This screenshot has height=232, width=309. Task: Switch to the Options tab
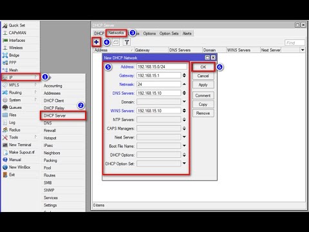(149, 34)
